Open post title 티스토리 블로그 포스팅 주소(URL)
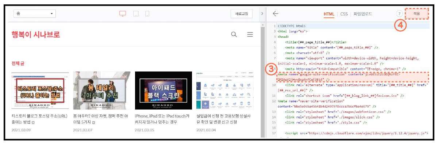This screenshot has height=143, width=438. pos(40,119)
